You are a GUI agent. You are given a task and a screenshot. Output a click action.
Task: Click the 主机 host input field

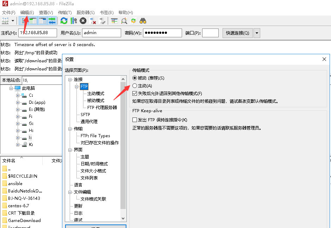pyautogui.click(x=38, y=33)
